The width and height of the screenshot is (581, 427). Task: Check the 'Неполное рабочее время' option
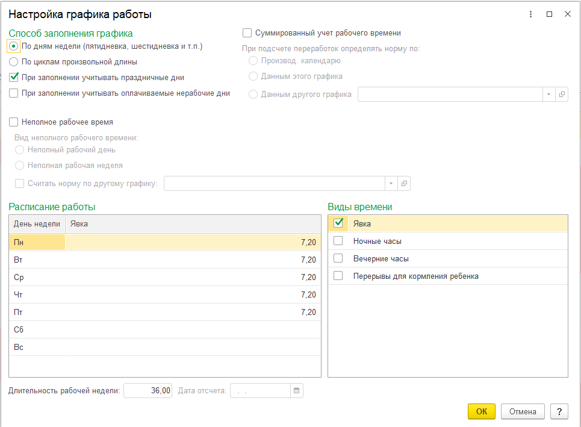coord(14,122)
